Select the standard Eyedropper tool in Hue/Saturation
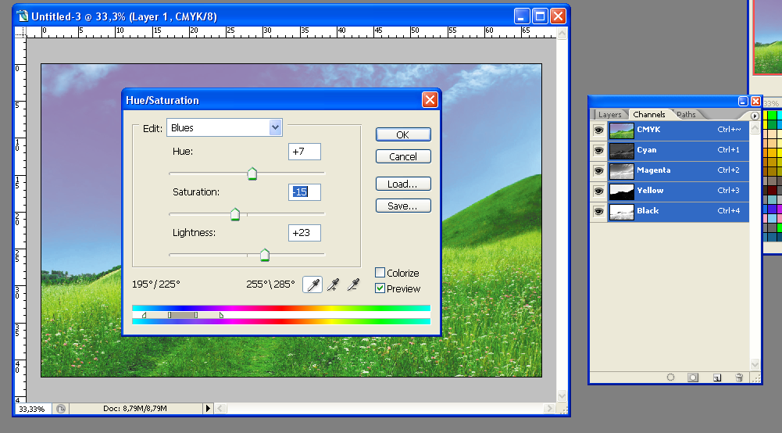The height and width of the screenshot is (433, 782). tap(312, 284)
